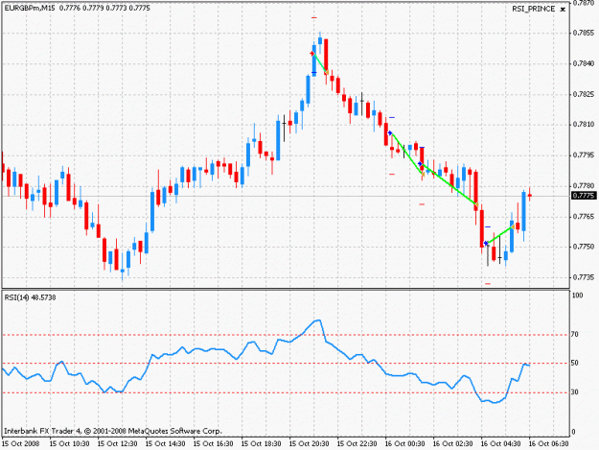599x450 pixels.
Task: Click the current price tag 0.7775
Action: 584,196
